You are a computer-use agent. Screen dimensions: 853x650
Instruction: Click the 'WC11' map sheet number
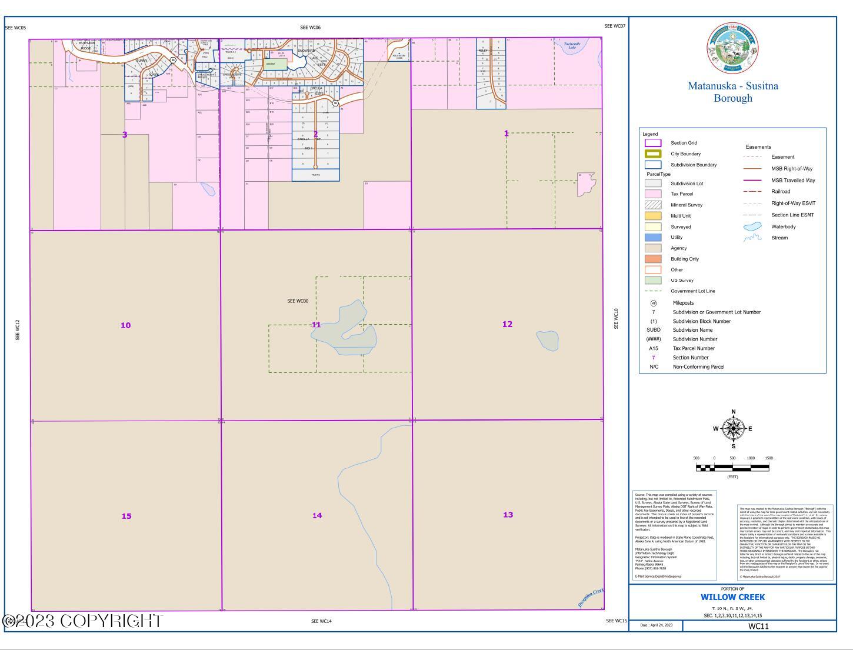tap(758, 626)
